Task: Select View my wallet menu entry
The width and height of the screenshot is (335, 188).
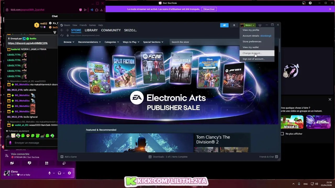Action: click(257, 47)
